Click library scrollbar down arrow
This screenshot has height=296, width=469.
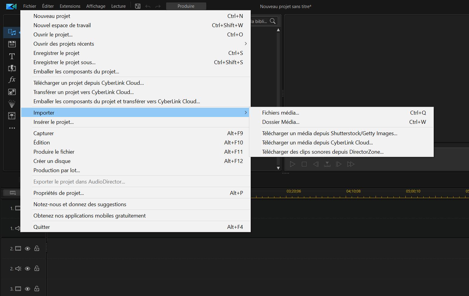[x=278, y=168]
